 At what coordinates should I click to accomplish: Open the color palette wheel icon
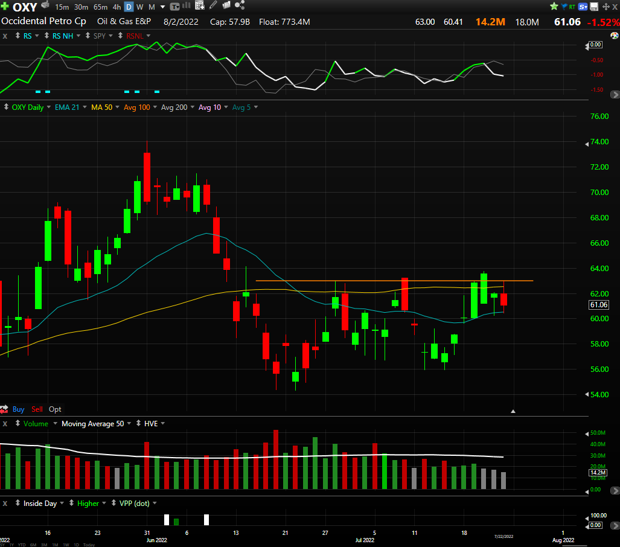coord(615,36)
